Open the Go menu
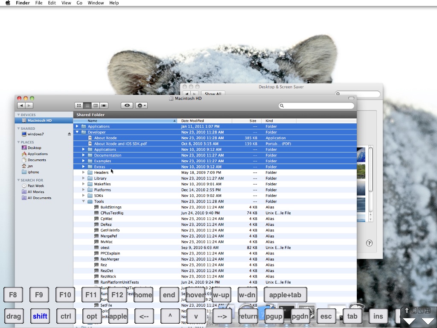Image resolution: width=437 pixels, height=328 pixels. (79, 3)
